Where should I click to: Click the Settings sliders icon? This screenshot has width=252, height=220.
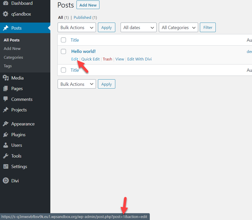6,167
